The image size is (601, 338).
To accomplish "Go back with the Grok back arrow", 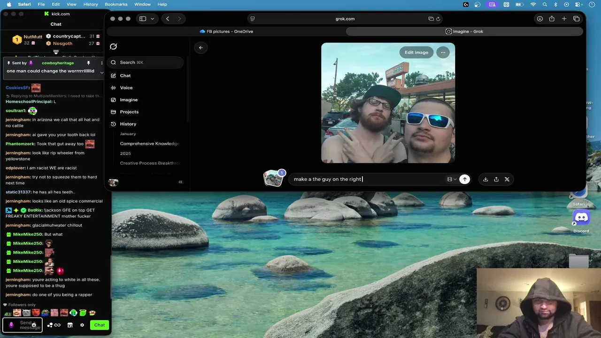I will [x=200, y=47].
